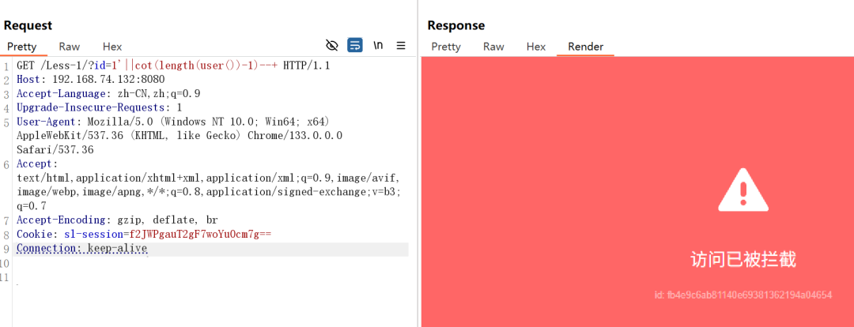The width and height of the screenshot is (854, 327).
Task: Click the Accept-Encoding header line
Action: pyautogui.click(x=117, y=220)
